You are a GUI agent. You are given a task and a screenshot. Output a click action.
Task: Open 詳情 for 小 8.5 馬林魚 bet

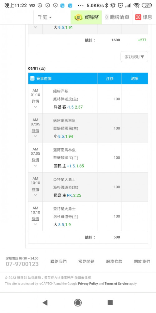click(x=36, y=131)
